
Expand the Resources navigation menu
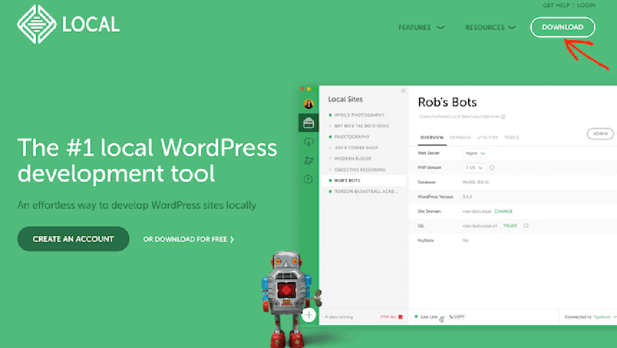(490, 27)
